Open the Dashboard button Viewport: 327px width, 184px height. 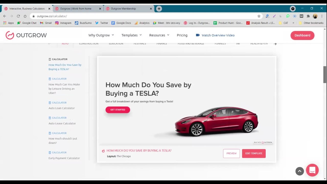[x=302, y=35]
